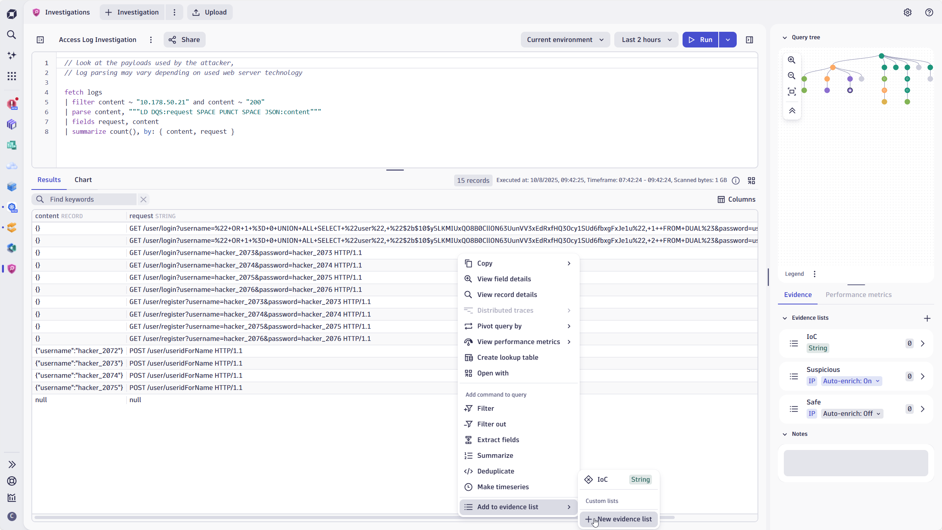This screenshot has width=942, height=530.
Task: Toggle the right side panel icon
Action: point(749,40)
